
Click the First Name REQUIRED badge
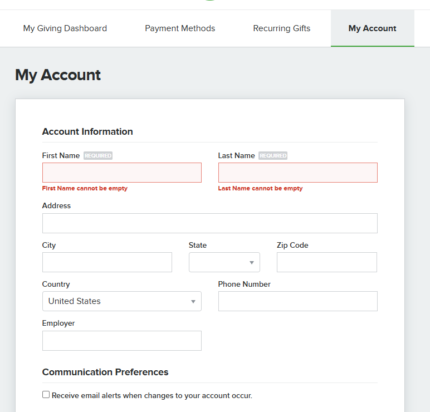tap(98, 156)
